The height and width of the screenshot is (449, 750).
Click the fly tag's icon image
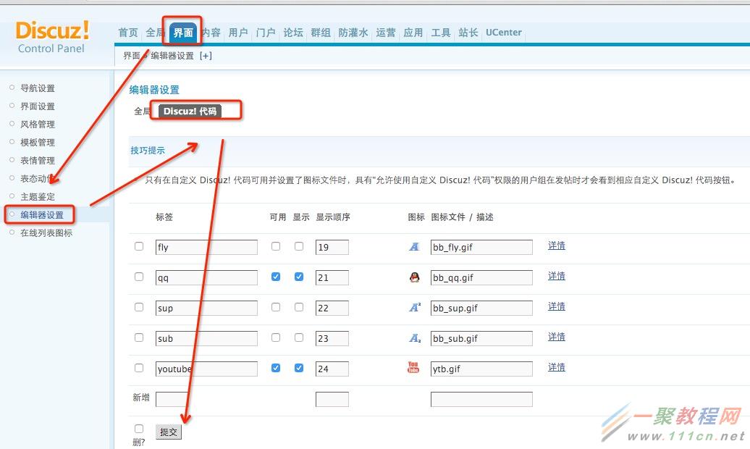[x=414, y=246]
